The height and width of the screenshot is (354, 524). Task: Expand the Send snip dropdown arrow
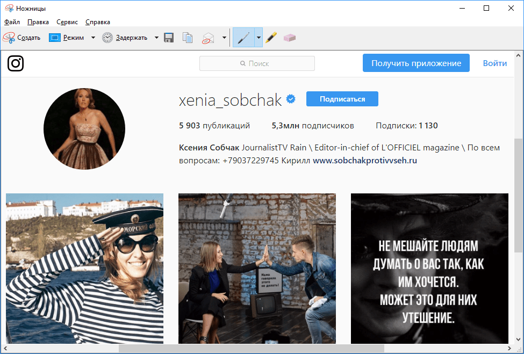[224, 38]
